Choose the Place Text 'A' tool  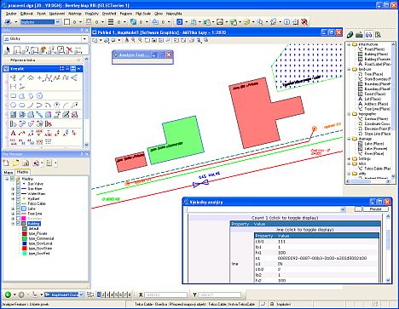coord(13,133)
